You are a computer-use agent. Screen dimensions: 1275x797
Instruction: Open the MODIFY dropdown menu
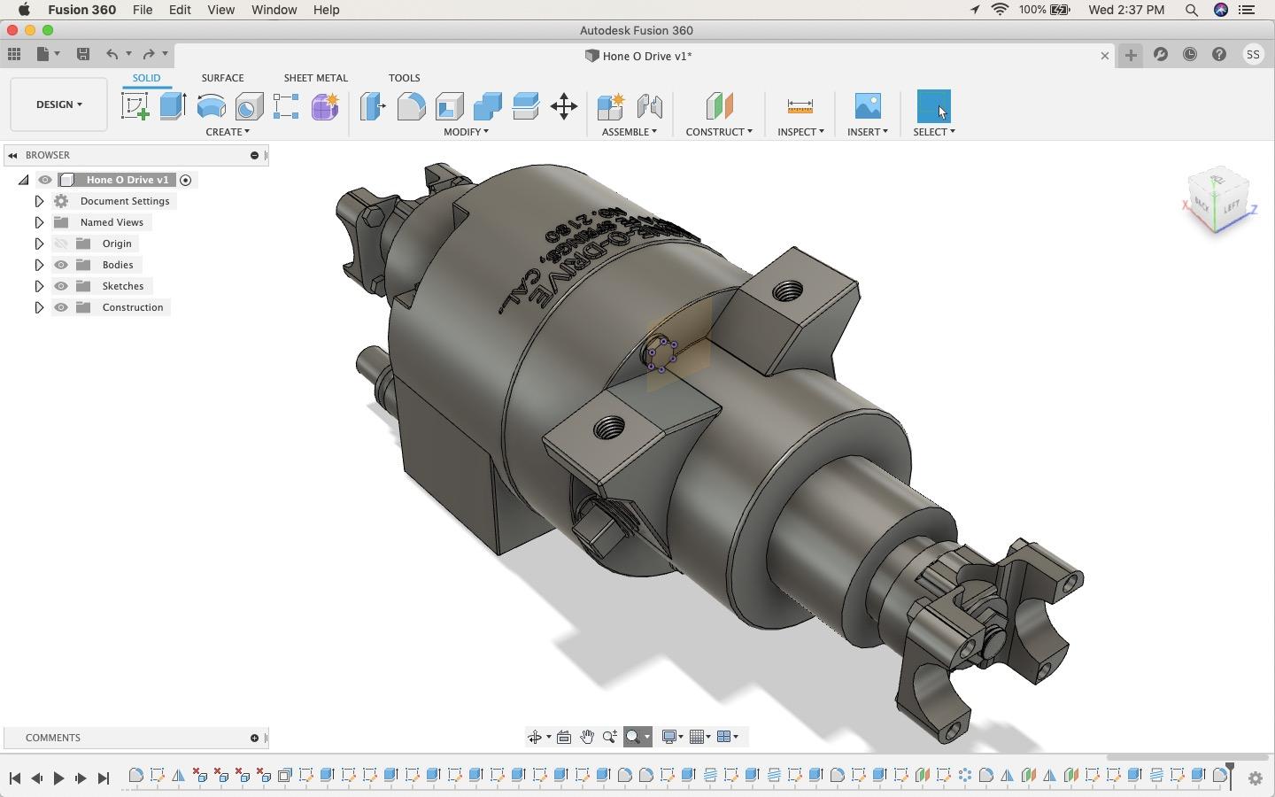466,132
